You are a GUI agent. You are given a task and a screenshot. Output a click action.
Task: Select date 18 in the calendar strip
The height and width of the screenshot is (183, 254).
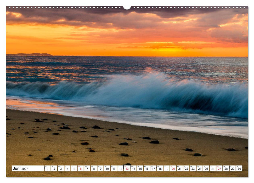pyautogui.click(x=160, y=168)
